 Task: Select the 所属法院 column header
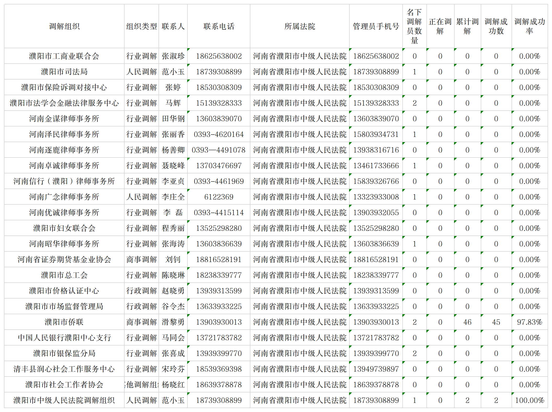click(300, 26)
